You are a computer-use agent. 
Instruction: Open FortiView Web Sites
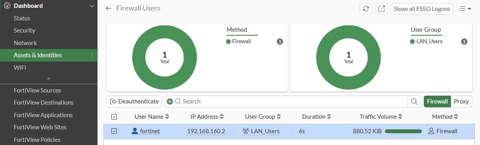pos(40,127)
